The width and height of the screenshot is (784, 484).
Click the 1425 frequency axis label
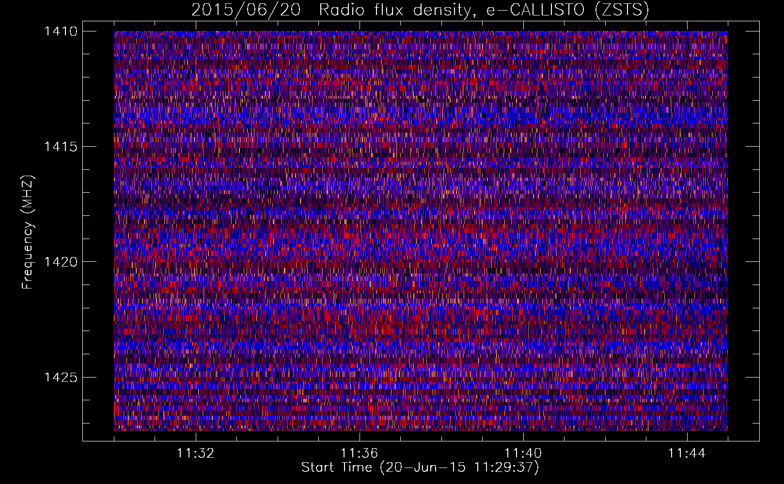click(x=61, y=377)
